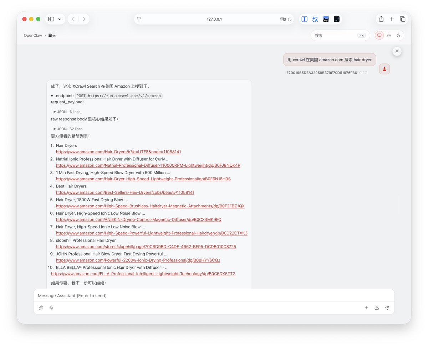Expand the JSON · 62 lines block
The width and height of the screenshot is (428, 346).
68,129
